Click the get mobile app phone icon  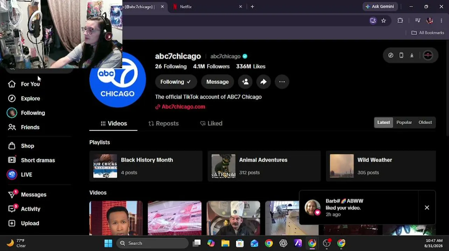[401, 55]
